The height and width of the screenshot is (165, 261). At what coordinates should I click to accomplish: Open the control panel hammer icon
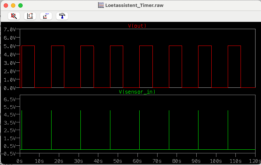62,16
